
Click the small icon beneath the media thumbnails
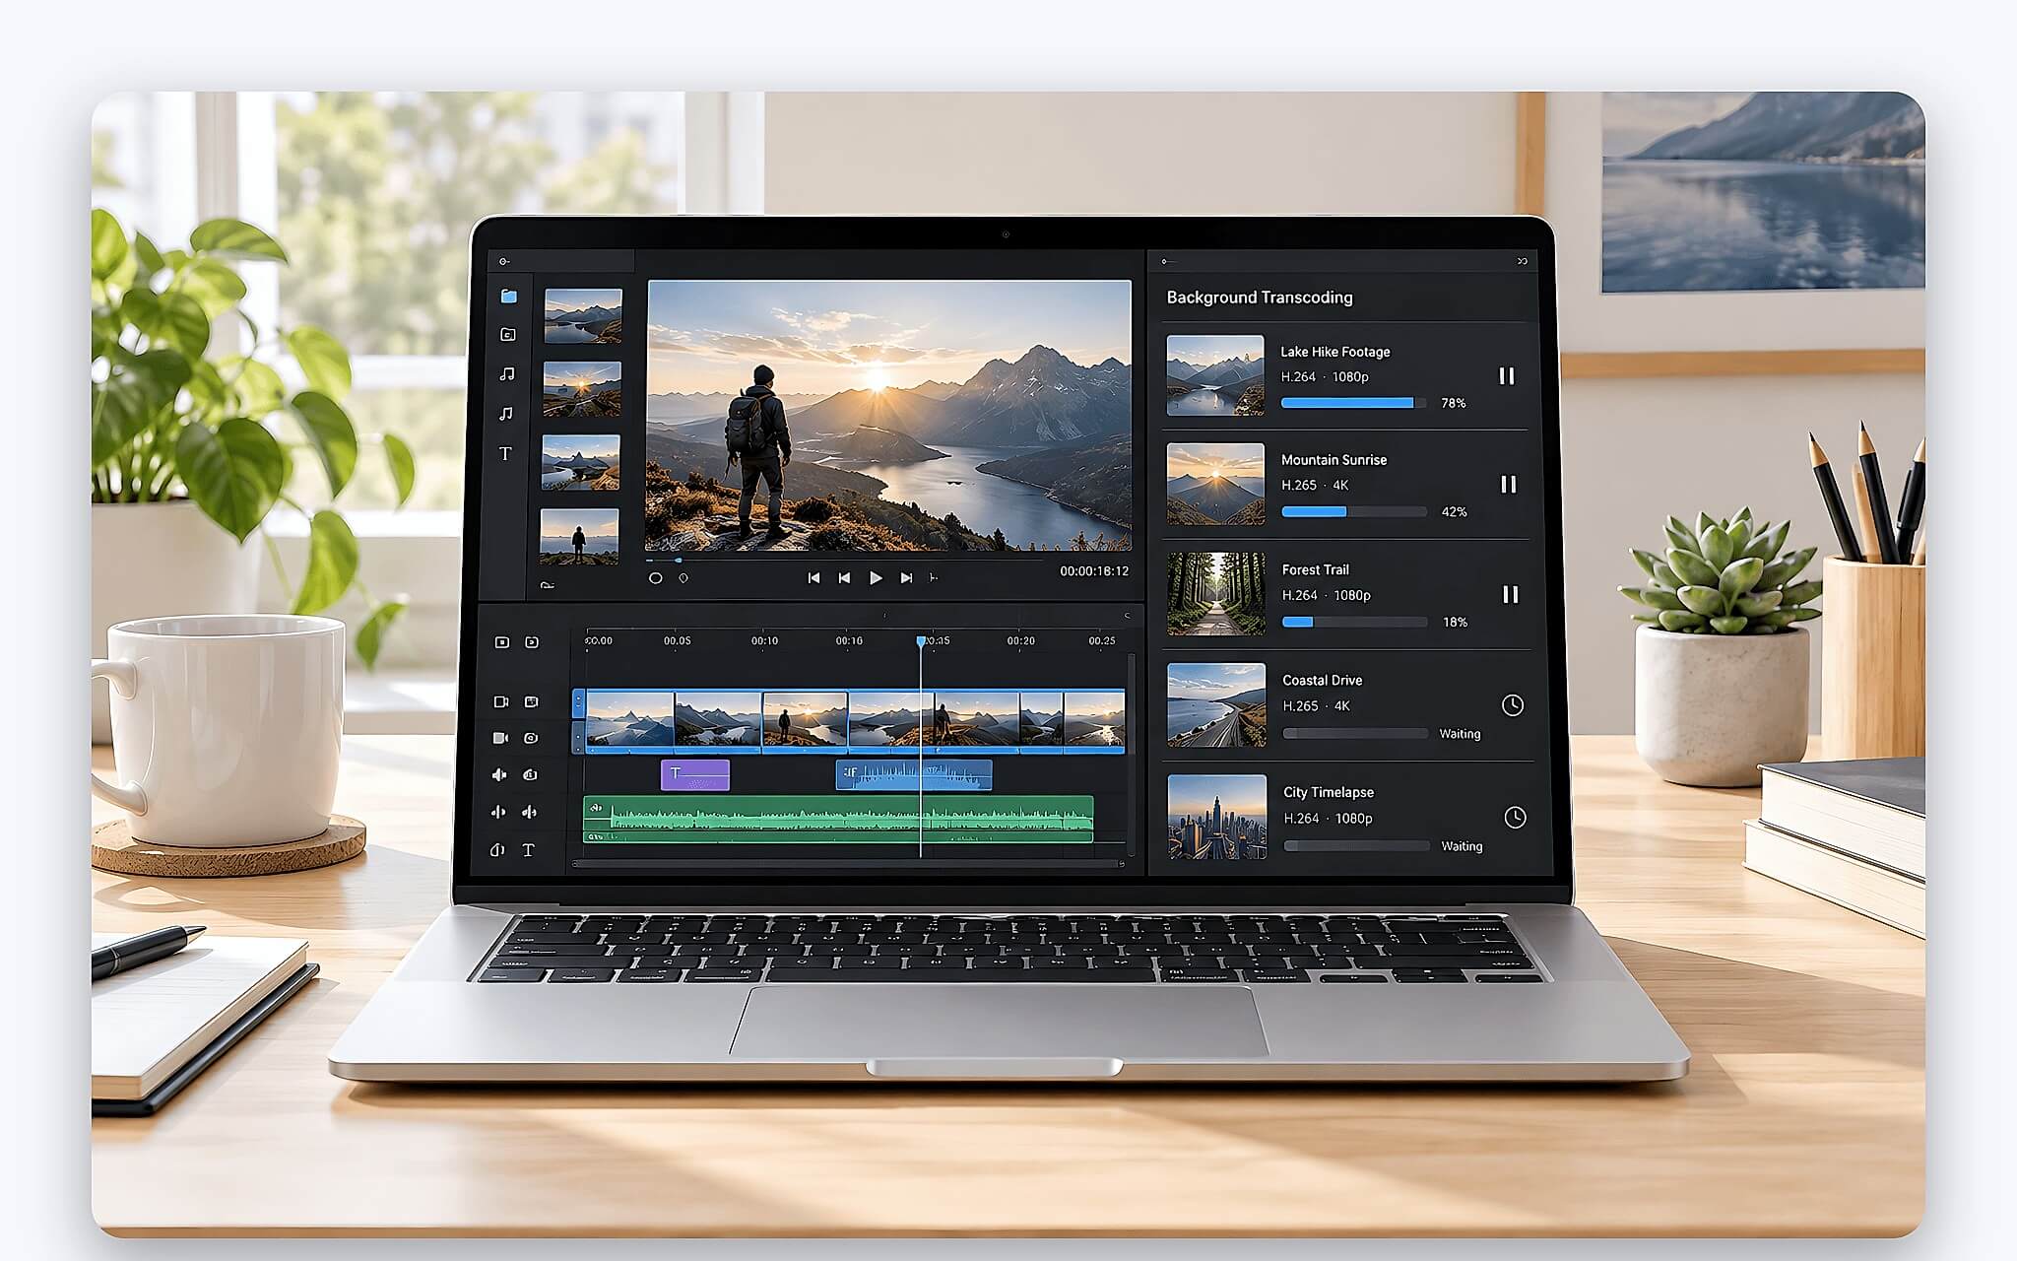pos(548,586)
